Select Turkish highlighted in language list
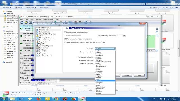The height and width of the screenshot is (101, 180). (x=105, y=81)
